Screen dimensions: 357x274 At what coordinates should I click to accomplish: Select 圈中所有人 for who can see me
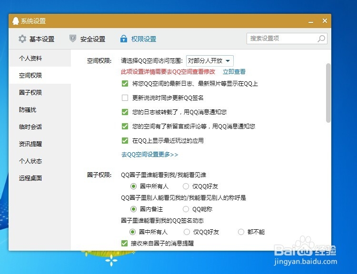click(x=133, y=186)
